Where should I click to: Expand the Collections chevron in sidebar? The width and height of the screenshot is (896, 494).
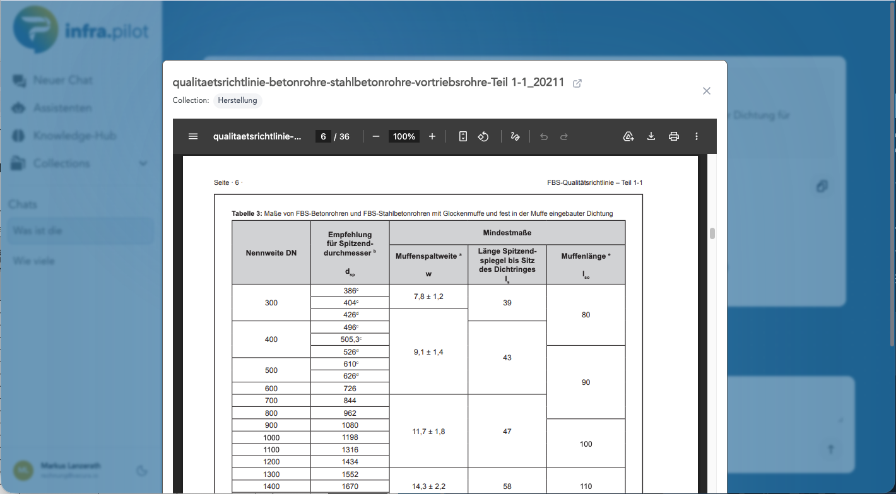coord(143,163)
